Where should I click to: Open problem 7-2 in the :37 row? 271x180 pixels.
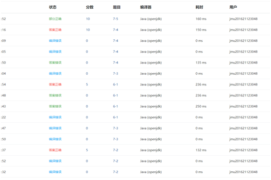tap(116, 150)
